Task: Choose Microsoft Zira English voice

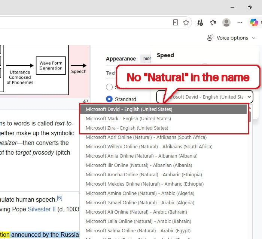Action: [163, 128]
